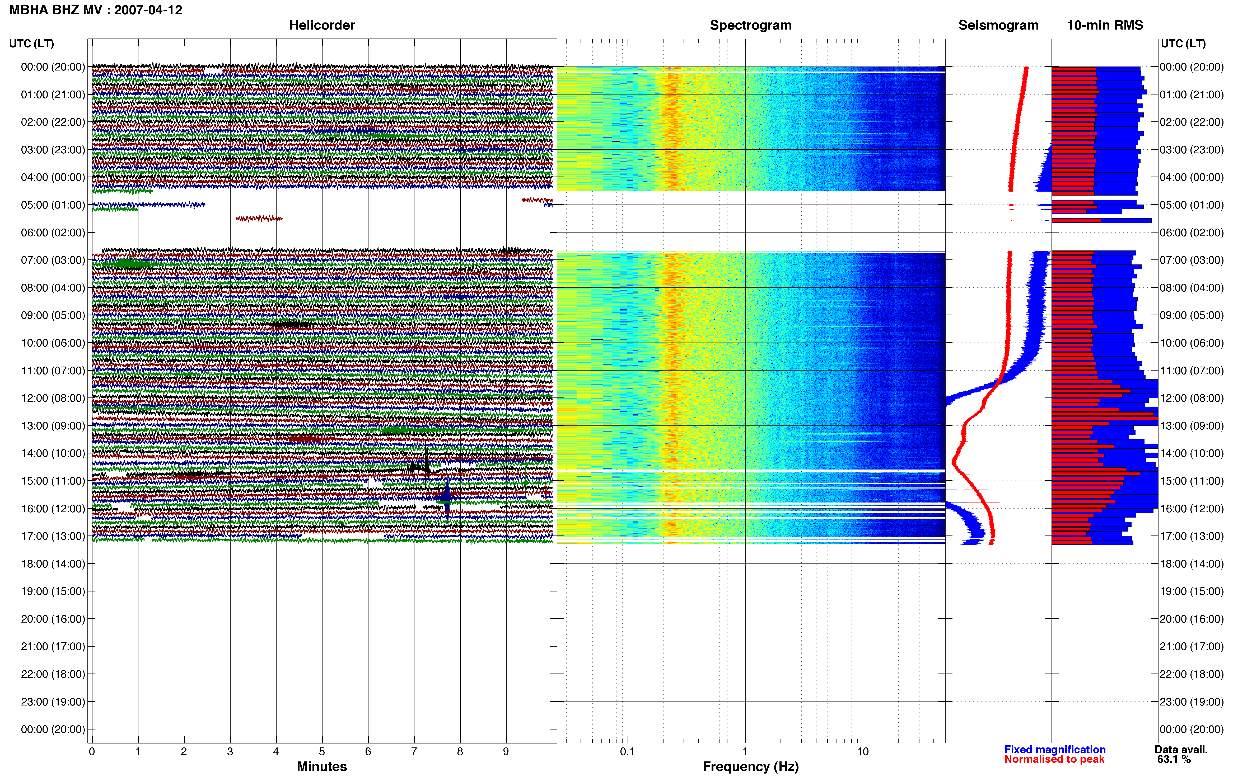The image size is (1252, 782).
Task: Click the isolated maroon trace fragment near minute 3.5
Action: (259, 219)
